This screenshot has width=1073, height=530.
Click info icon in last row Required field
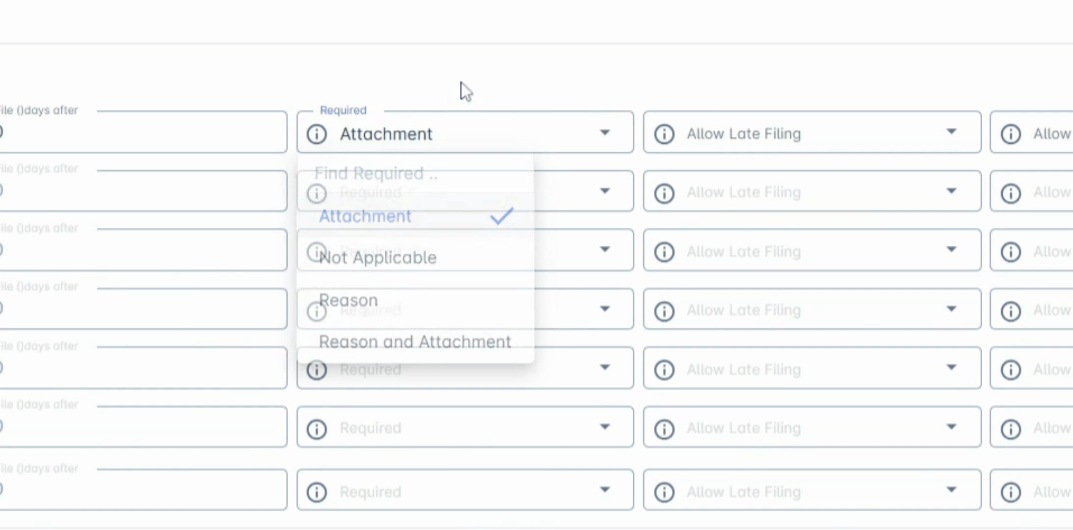coord(317,492)
